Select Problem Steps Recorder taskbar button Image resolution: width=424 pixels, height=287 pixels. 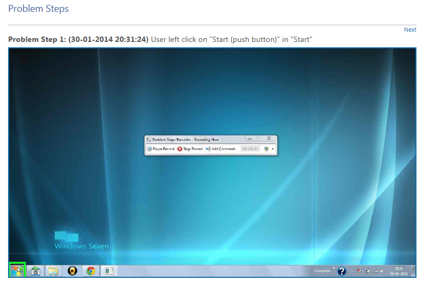(x=109, y=271)
